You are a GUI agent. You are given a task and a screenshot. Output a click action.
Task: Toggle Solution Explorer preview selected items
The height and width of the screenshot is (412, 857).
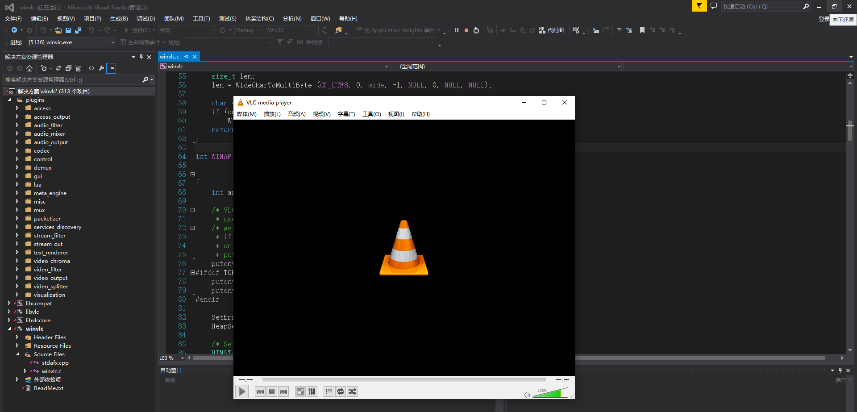coord(111,68)
